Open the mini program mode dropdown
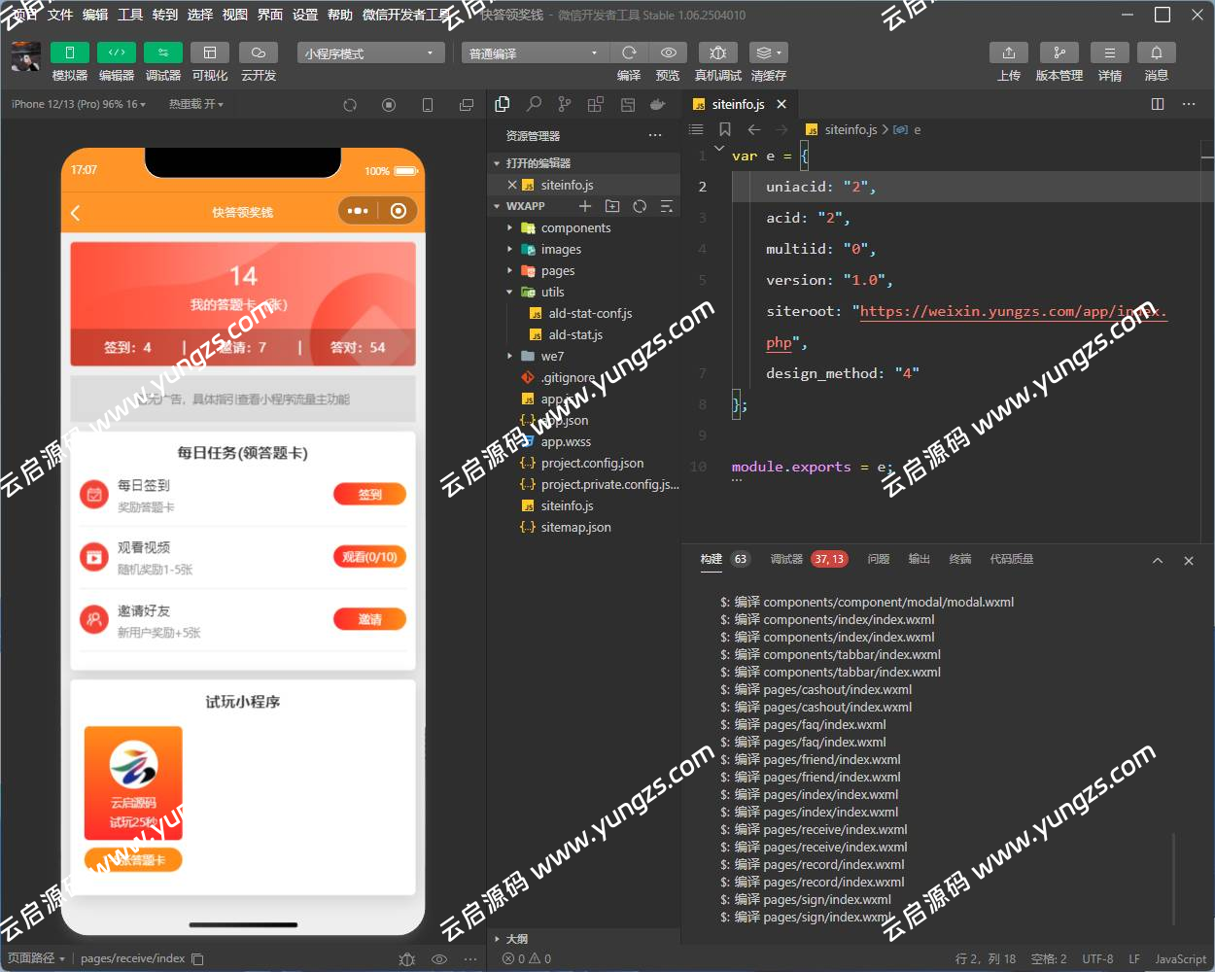 click(x=370, y=53)
